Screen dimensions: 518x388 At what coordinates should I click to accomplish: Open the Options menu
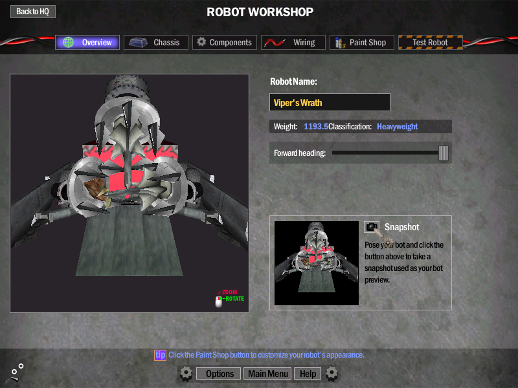pyautogui.click(x=220, y=374)
